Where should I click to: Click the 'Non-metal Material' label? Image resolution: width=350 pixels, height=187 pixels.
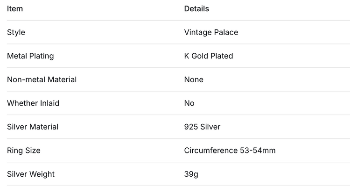click(42, 79)
